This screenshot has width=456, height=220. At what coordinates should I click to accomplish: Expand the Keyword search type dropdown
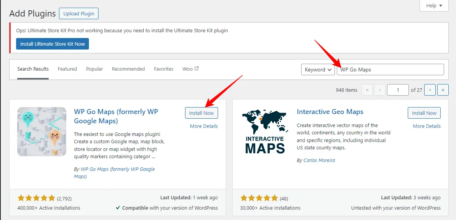[318, 69]
